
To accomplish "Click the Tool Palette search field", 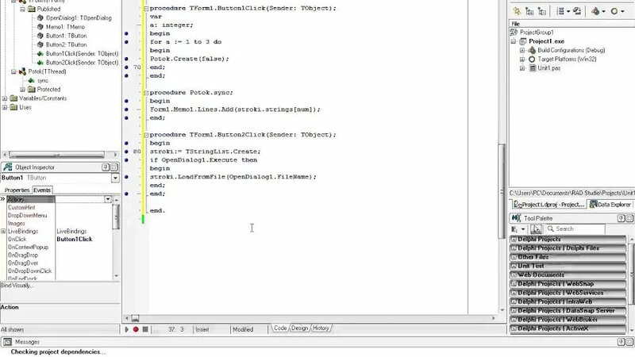I will [575, 229].
